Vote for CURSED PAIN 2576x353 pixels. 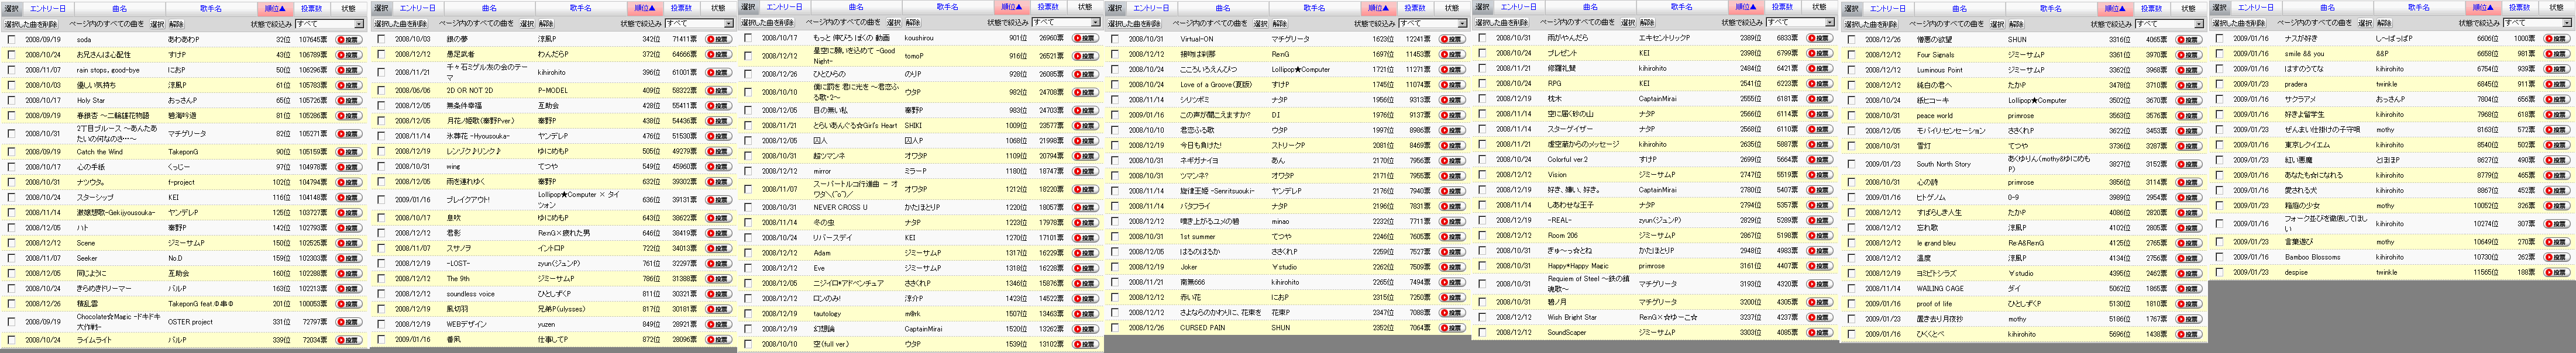[1452, 327]
